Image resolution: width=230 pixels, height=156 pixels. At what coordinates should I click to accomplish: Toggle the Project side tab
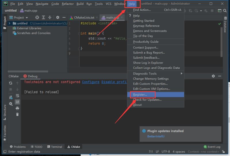(x=5, y=23)
